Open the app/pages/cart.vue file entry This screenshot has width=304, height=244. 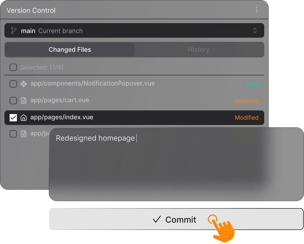point(60,100)
